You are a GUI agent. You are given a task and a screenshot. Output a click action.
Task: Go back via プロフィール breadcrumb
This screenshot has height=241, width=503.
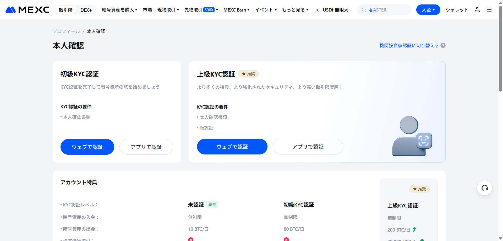(x=66, y=31)
